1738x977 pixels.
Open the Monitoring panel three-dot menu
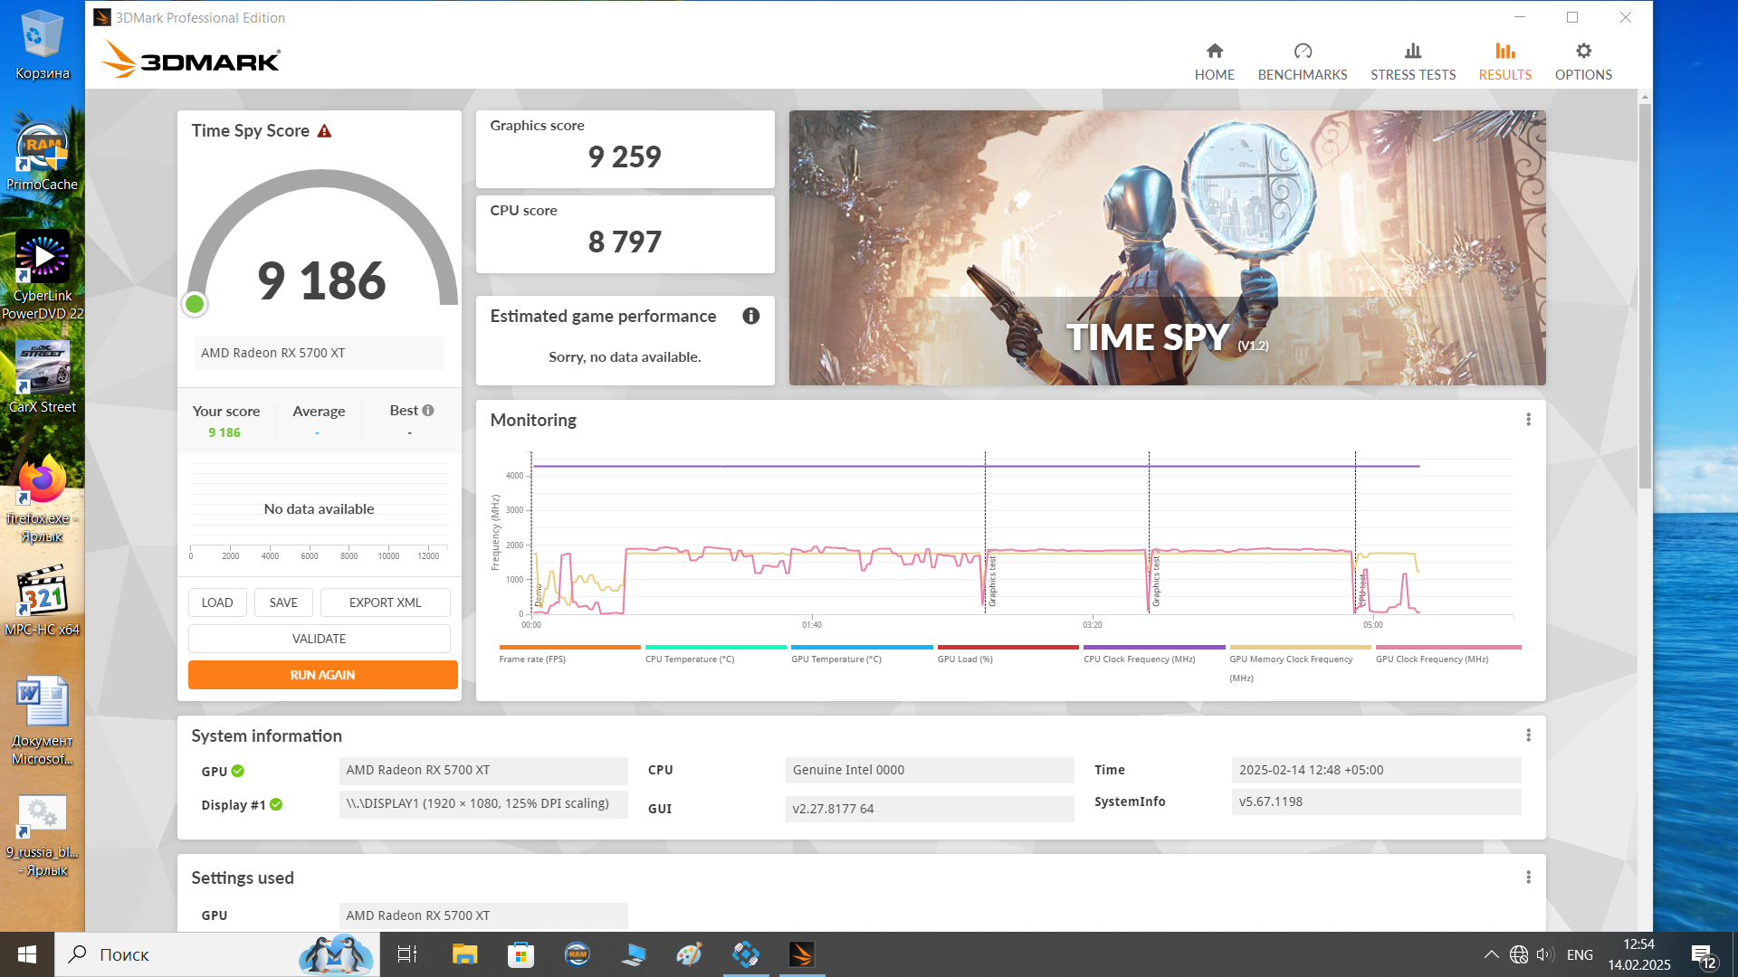[x=1528, y=420]
